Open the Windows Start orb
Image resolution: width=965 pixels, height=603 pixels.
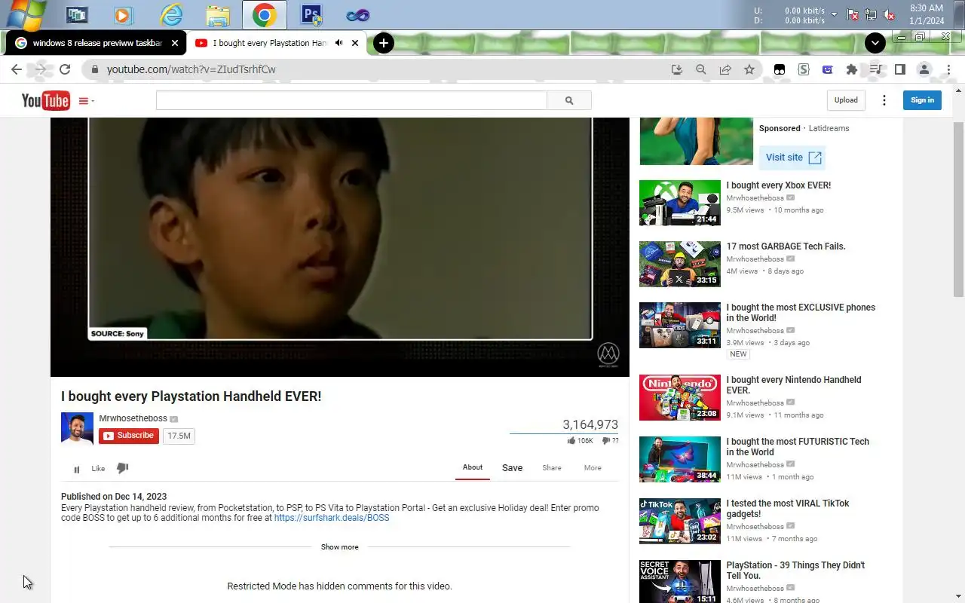(25, 14)
